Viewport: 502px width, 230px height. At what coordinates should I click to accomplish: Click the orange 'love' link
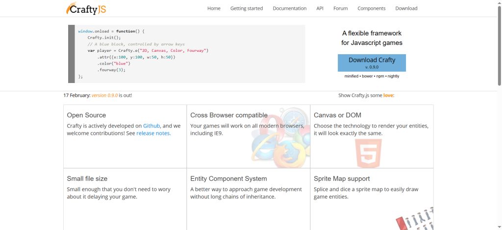[388, 95]
